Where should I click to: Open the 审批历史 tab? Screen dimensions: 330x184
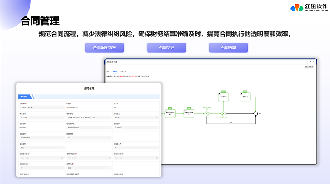(x=123, y=72)
